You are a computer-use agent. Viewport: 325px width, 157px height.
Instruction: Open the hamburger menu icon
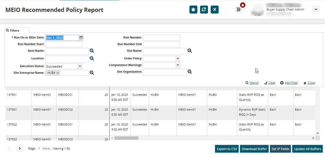(239, 10)
